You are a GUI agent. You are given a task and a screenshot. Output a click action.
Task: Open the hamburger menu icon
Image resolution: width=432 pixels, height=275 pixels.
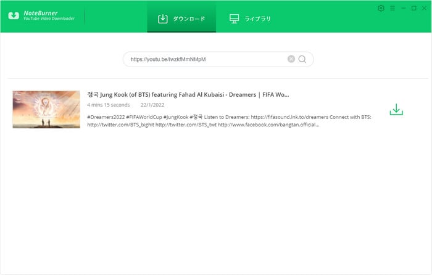[393, 8]
